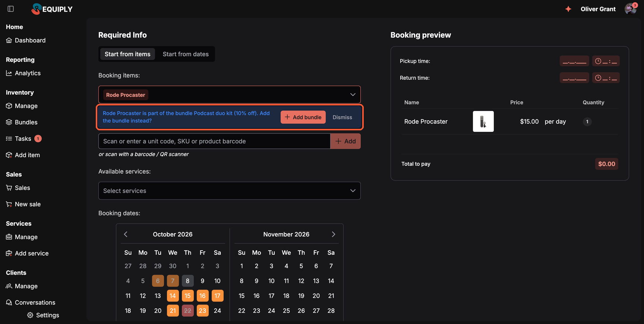Screen dimensions: 644x324
Task: Expand the Booking items dropdown
Action: click(x=353, y=95)
